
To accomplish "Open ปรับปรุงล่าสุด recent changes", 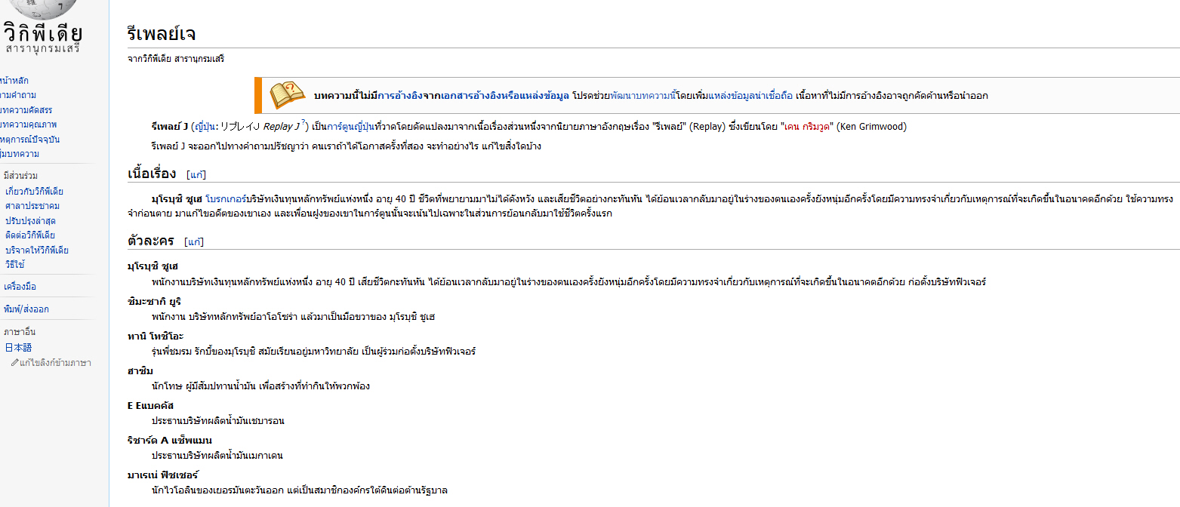I will tap(30, 220).
